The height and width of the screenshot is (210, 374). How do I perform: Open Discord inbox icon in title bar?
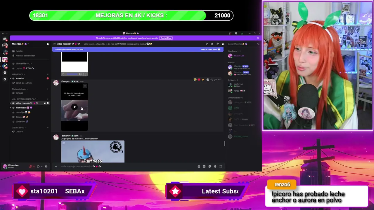point(230,33)
